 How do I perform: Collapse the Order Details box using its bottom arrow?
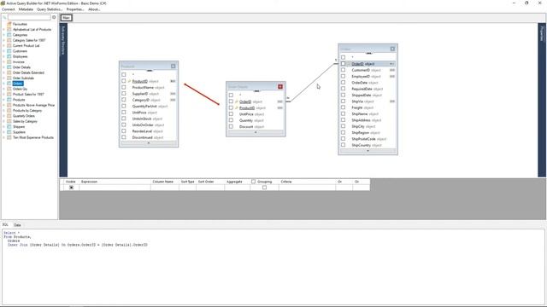click(256, 132)
